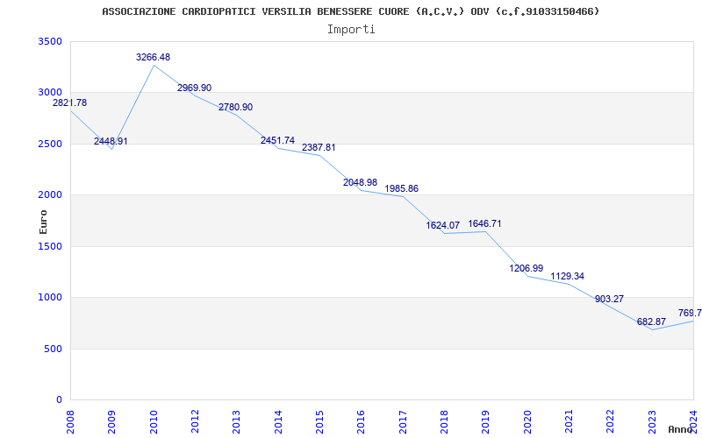The width and height of the screenshot is (702, 438).
Task: Click the chart title with the association name
Action: (x=350, y=11)
